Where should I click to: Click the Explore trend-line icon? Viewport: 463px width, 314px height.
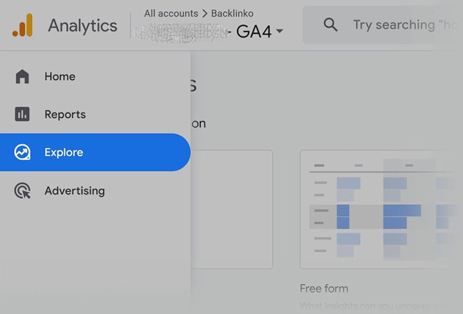[x=22, y=152]
